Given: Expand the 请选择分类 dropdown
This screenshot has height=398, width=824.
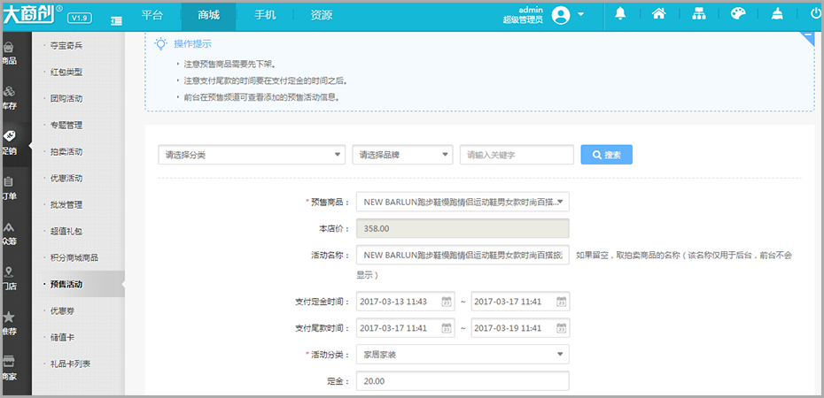Looking at the screenshot, I should click(252, 155).
